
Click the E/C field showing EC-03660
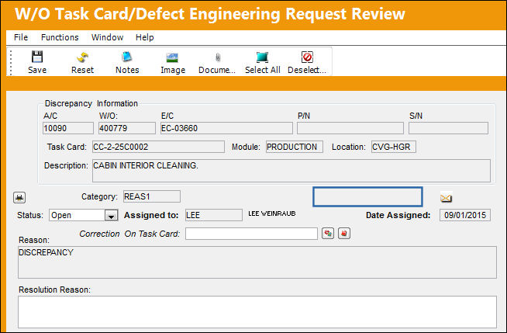[226, 128]
